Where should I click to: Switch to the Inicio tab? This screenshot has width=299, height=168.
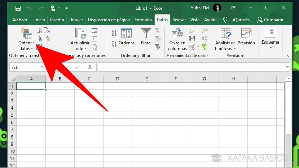click(40, 20)
